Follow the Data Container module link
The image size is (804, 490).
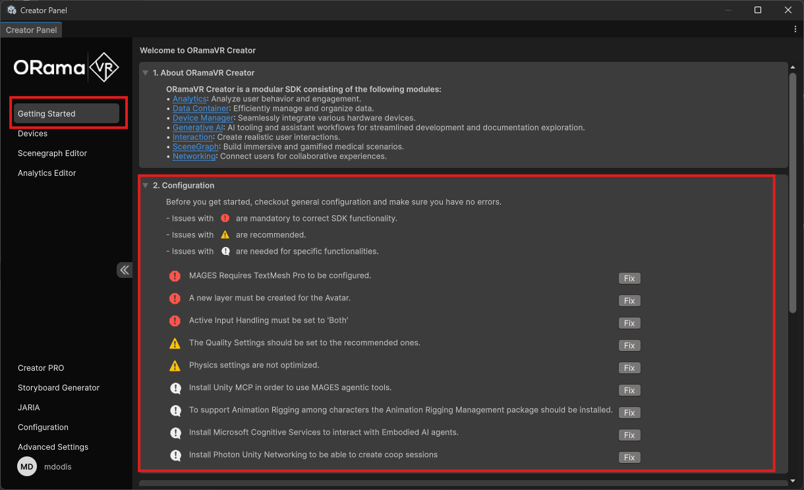coord(201,109)
